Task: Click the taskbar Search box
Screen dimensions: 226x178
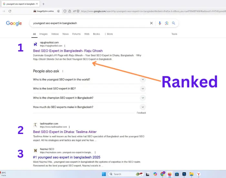Action: [x=125, y=174]
